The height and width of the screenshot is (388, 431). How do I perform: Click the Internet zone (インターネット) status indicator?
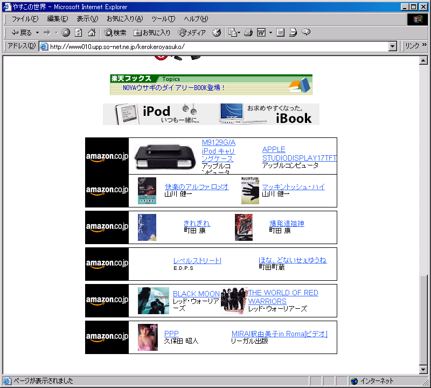(372, 381)
